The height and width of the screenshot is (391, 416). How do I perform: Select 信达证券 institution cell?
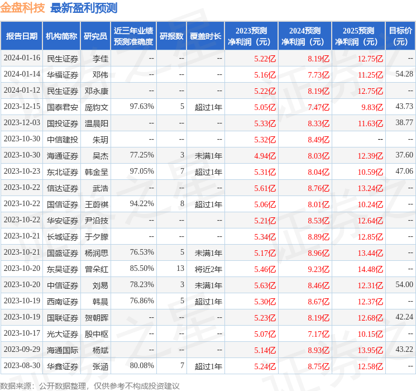pyautogui.click(x=63, y=188)
